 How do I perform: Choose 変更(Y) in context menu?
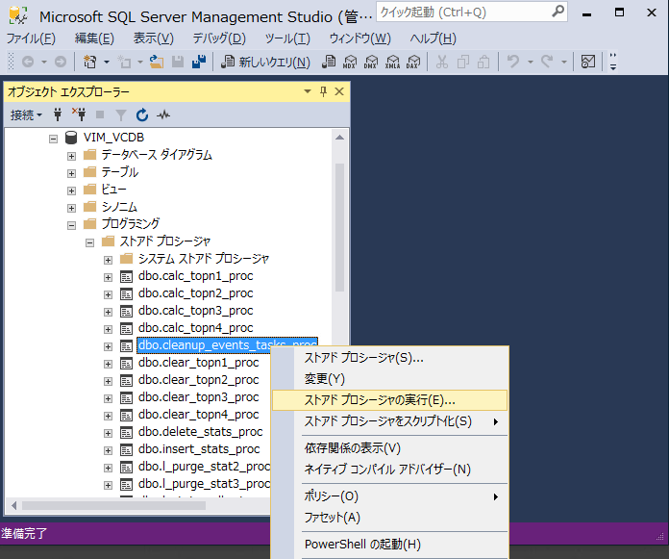click(390, 379)
